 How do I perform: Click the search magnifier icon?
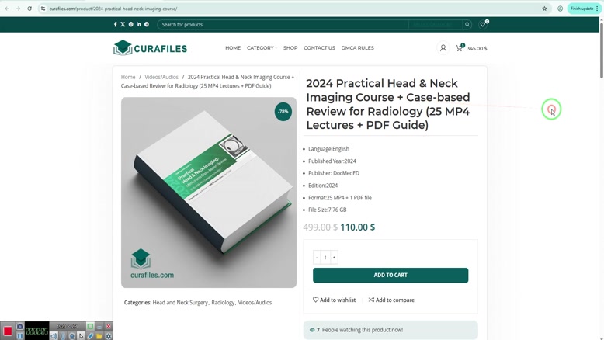coord(467,24)
